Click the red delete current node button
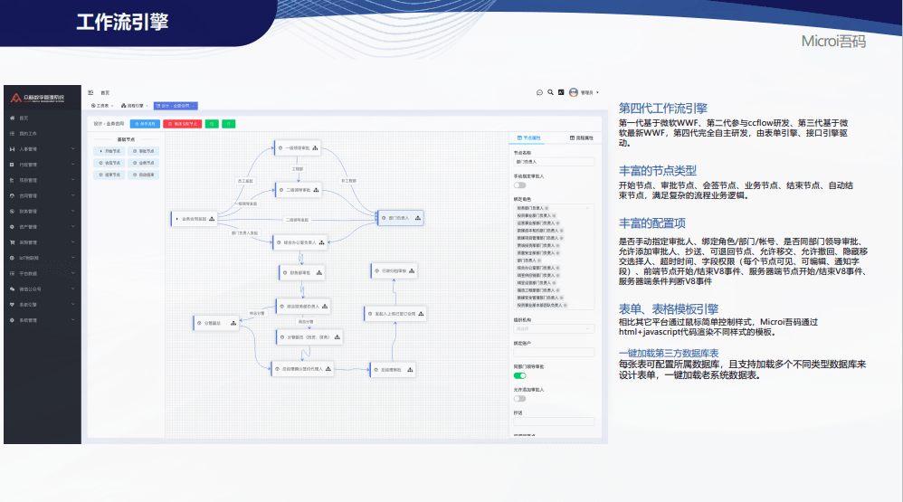Viewport: 903px width, 502px height. click(x=183, y=124)
